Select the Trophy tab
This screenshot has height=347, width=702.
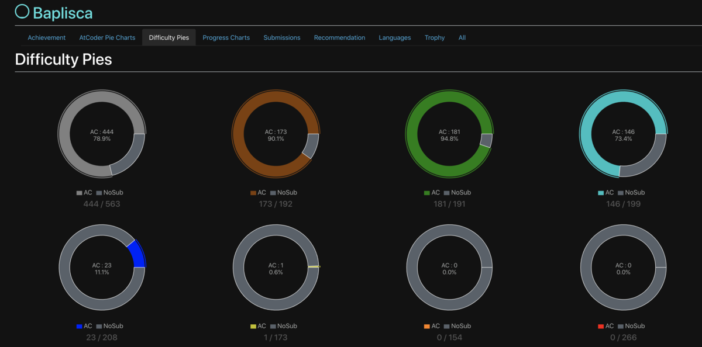435,37
